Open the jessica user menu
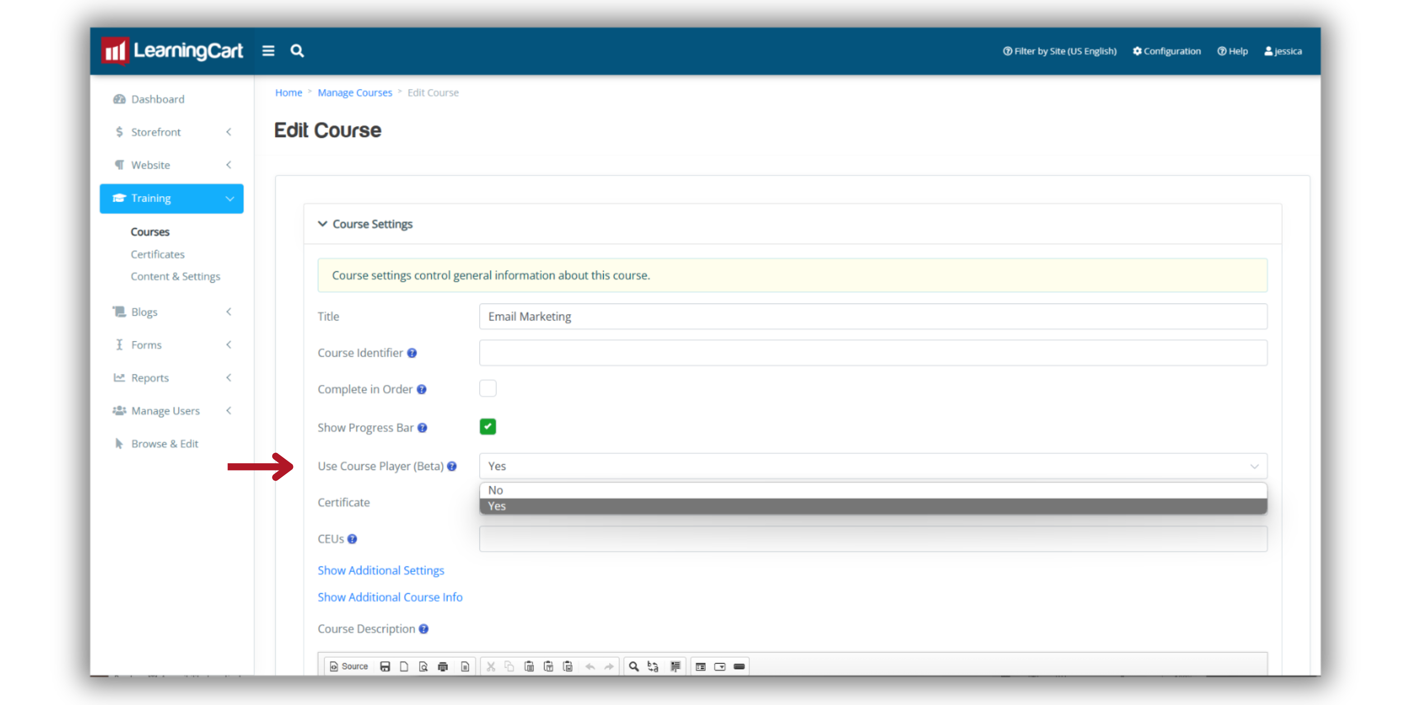 coord(1283,51)
